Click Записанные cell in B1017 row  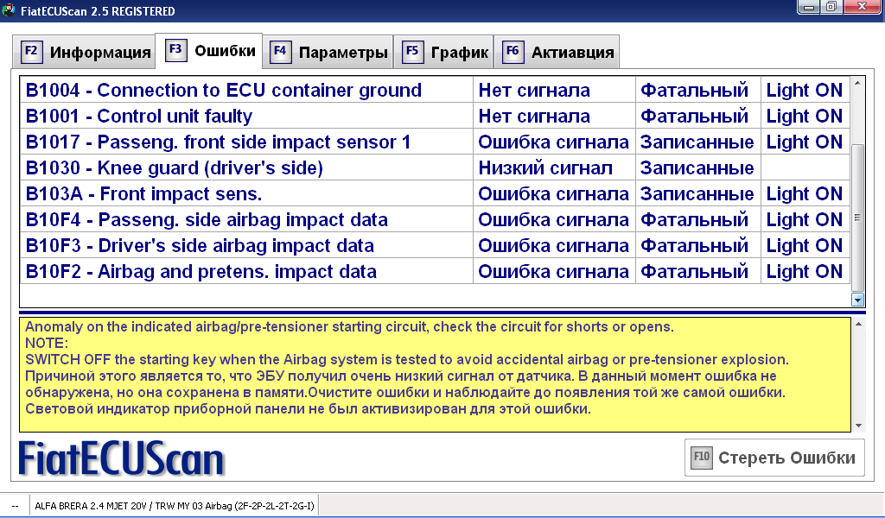pos(697,142)
